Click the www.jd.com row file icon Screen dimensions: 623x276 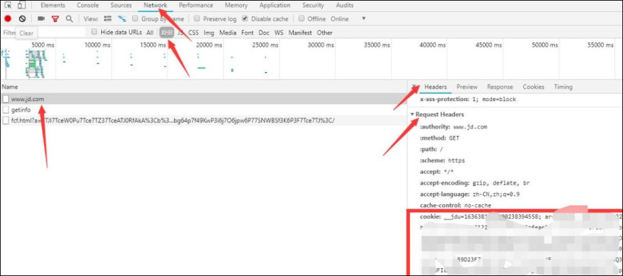tap(6, 99)
